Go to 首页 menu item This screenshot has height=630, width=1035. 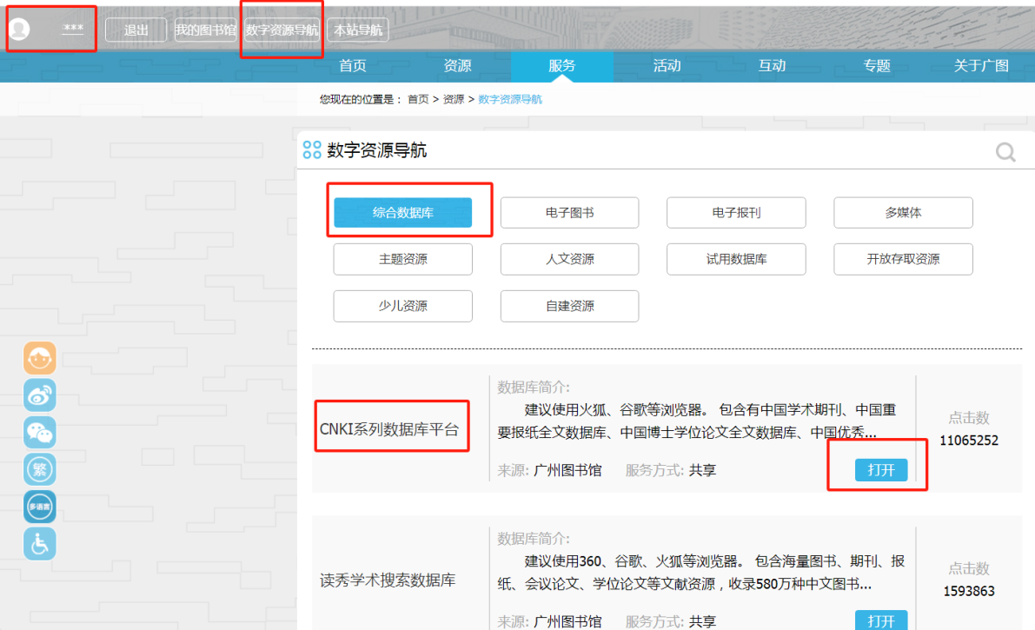353,65
